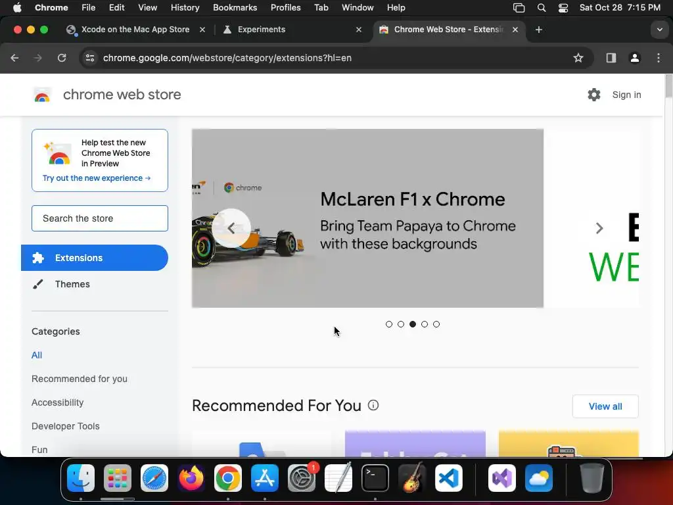673x505 pixels.
Task: Close the Xcode App Store tab
Action: 202,30
